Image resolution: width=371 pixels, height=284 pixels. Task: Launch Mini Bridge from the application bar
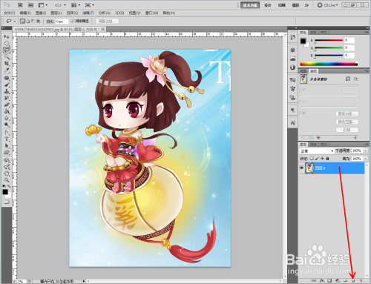(30, 4)
